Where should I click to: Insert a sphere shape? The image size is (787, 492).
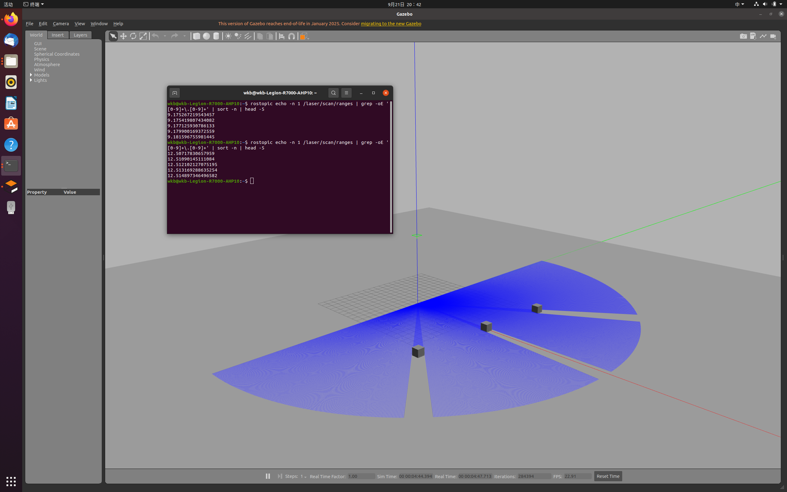[x=206, y=36]
